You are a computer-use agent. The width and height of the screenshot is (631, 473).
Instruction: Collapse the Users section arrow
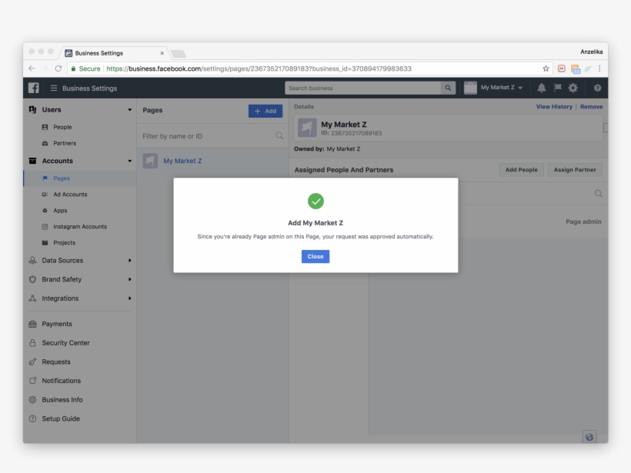[x=129, y=110]
